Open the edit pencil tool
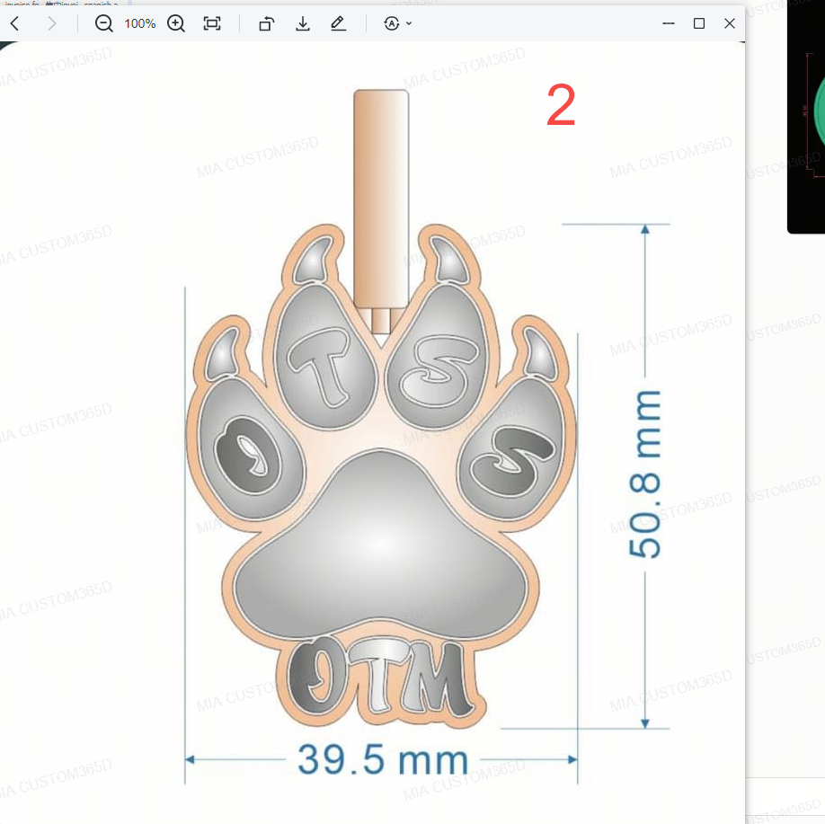This screenshot has height=824, width=825. [x=338, y=23]
